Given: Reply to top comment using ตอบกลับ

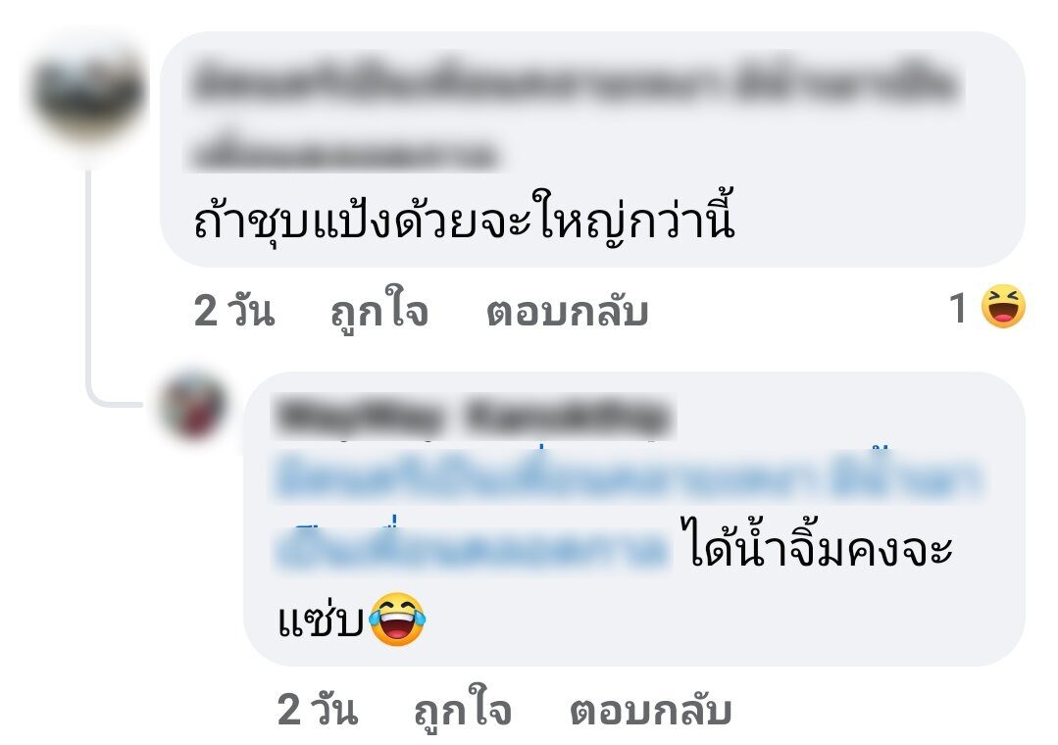Looking at the screenshot, I should (x=568, y=312).
